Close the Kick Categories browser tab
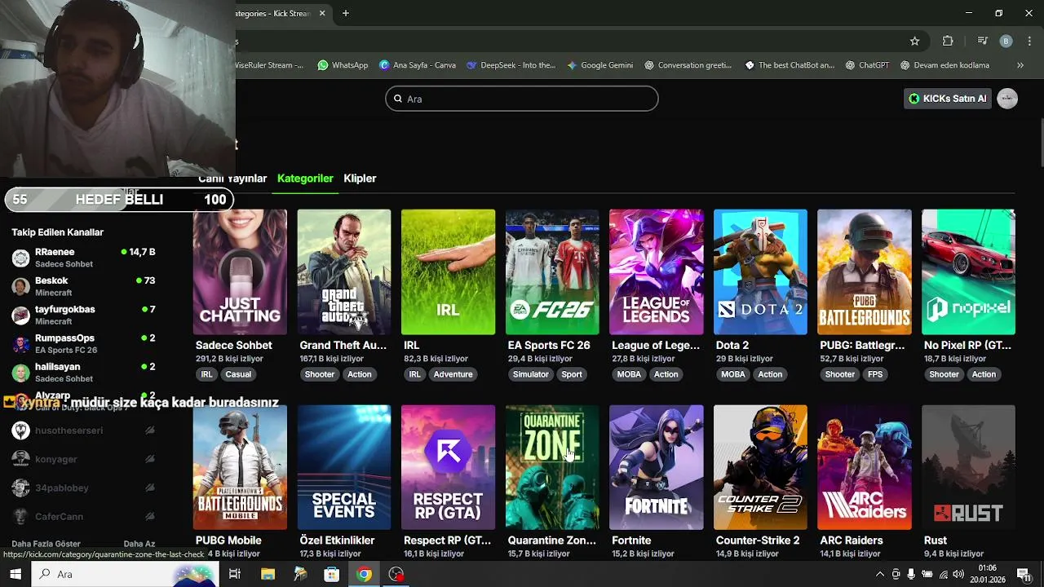 322,13
